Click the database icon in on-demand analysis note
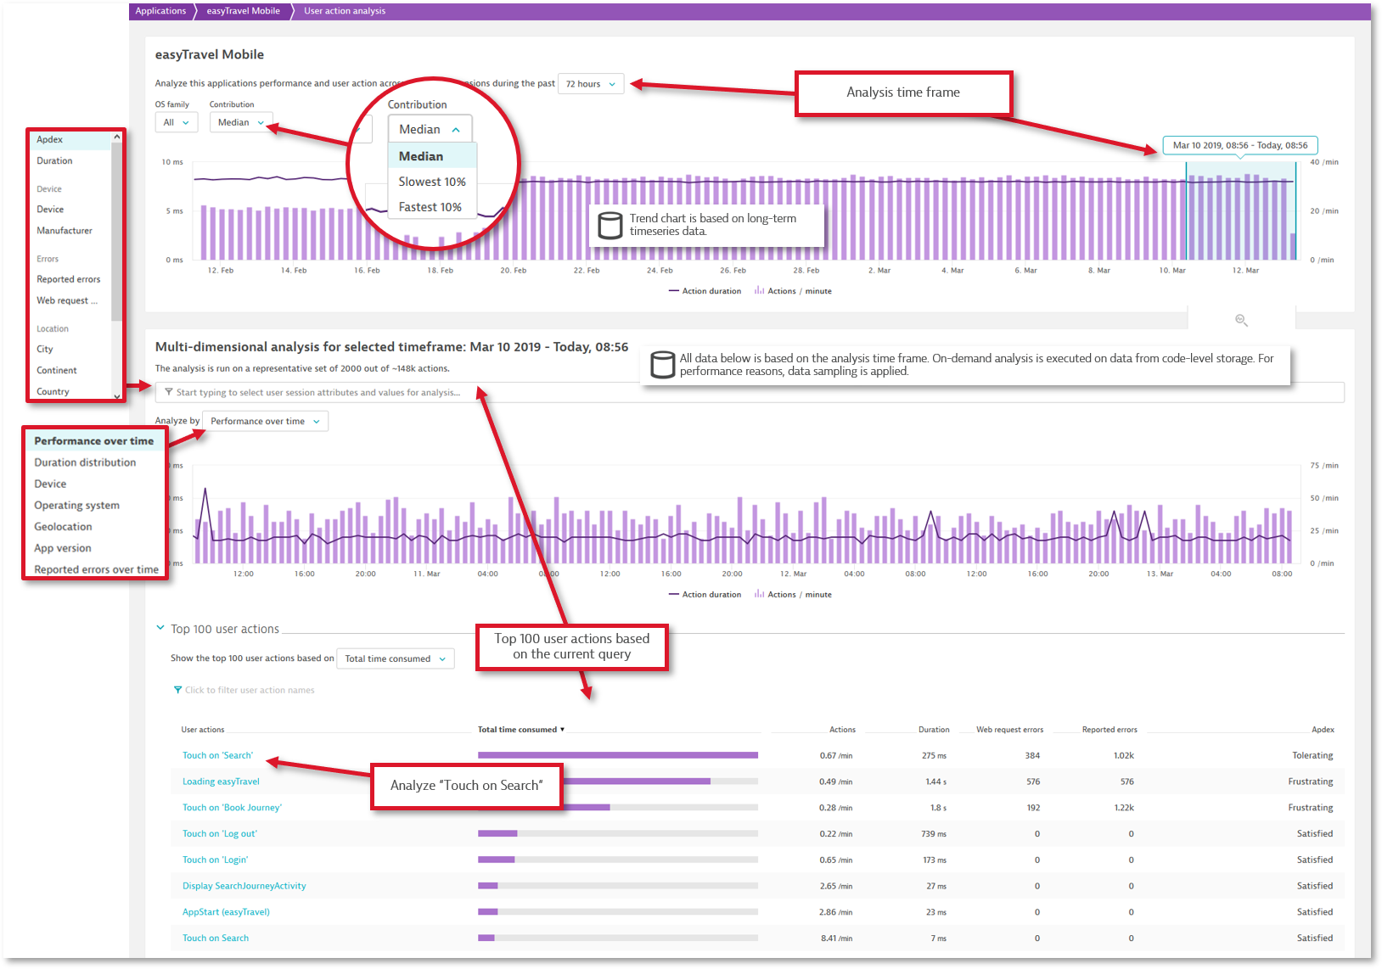Screen dimensions: 1382x969 click(x=662, y=365)
